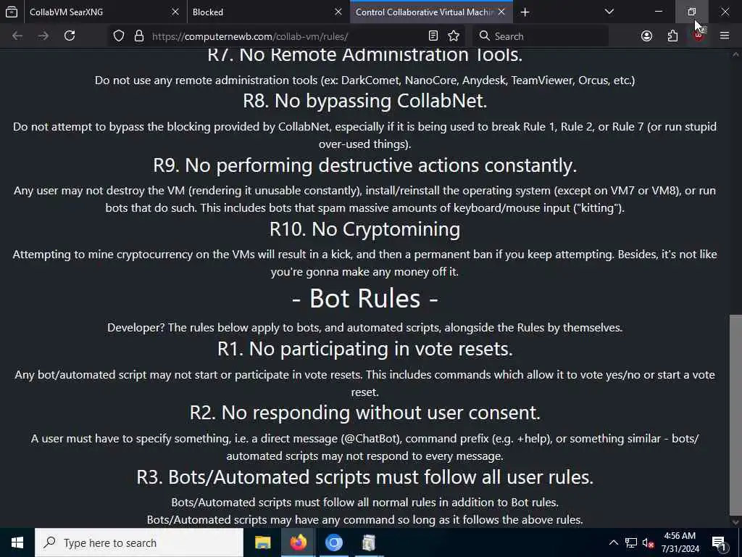Click R9. No performing destructive actions heading
Viewport: 742px width, 557px height.
click(365, 165)
